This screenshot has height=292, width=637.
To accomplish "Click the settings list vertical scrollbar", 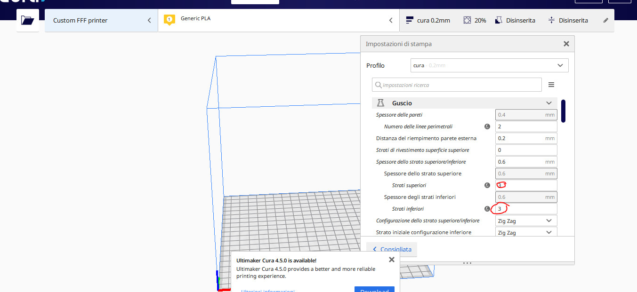I will (563, 111).
